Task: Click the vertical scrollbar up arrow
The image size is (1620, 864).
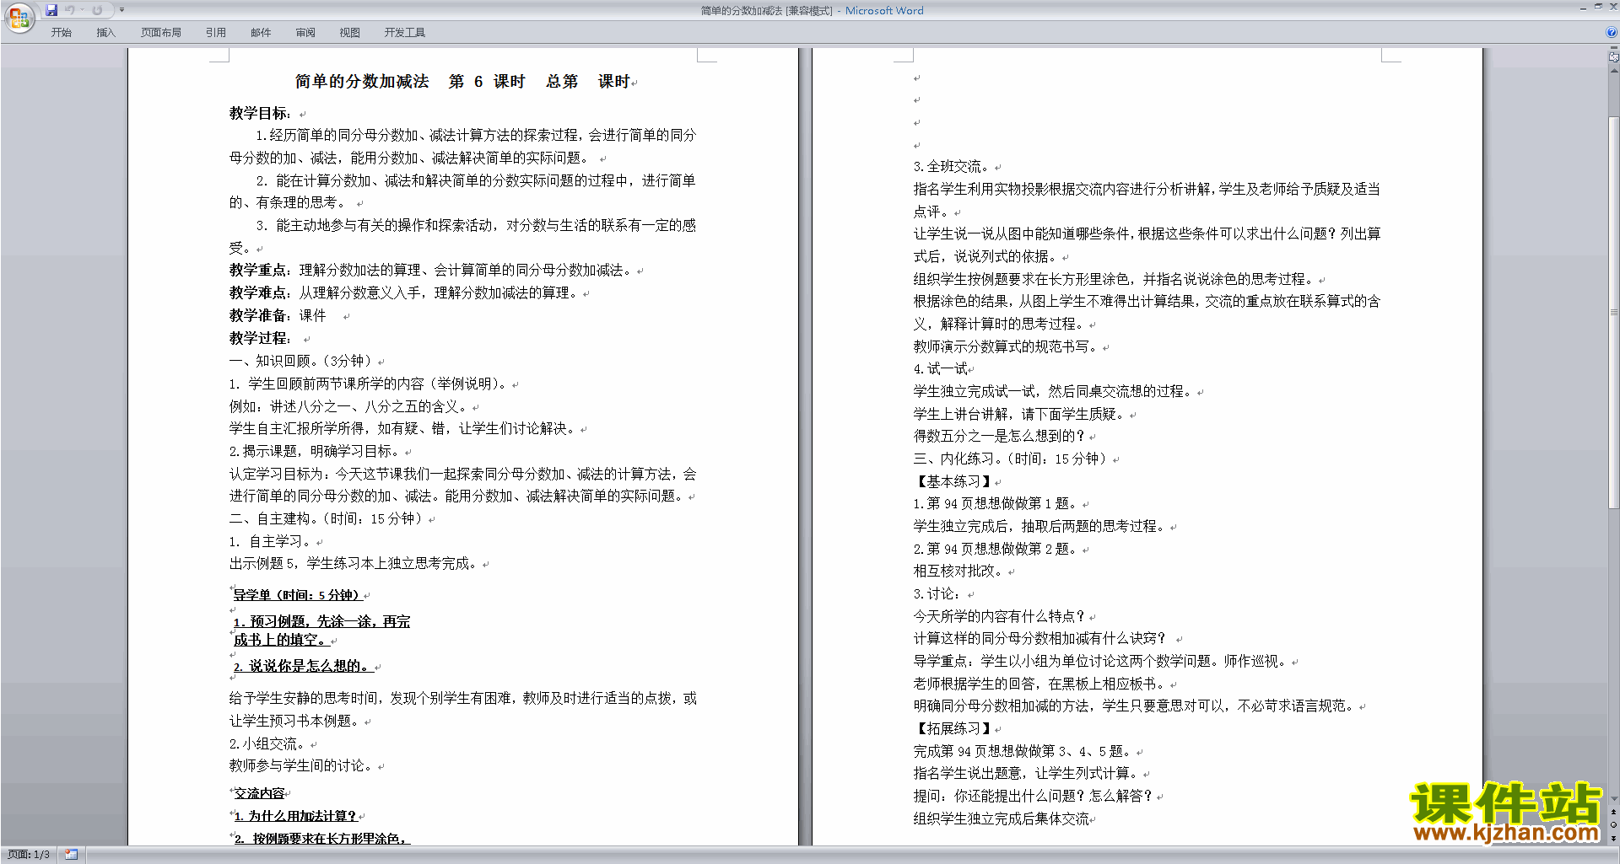Action: [x=1613, y=71]
